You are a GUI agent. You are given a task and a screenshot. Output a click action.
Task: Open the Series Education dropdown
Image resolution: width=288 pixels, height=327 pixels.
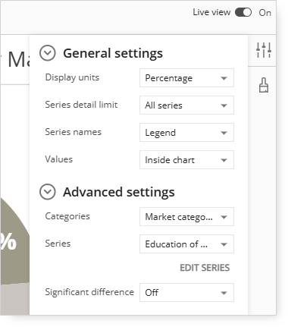point(186,244)
